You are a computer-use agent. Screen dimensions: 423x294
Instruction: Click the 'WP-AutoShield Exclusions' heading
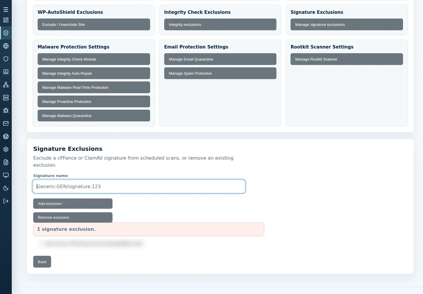(70, 12)
